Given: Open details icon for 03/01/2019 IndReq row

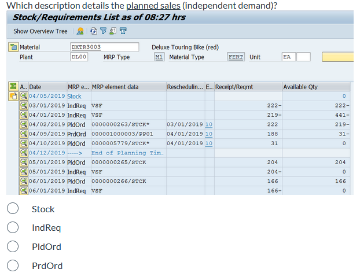Looking at the screenshot, I should (x=23, y=105).
